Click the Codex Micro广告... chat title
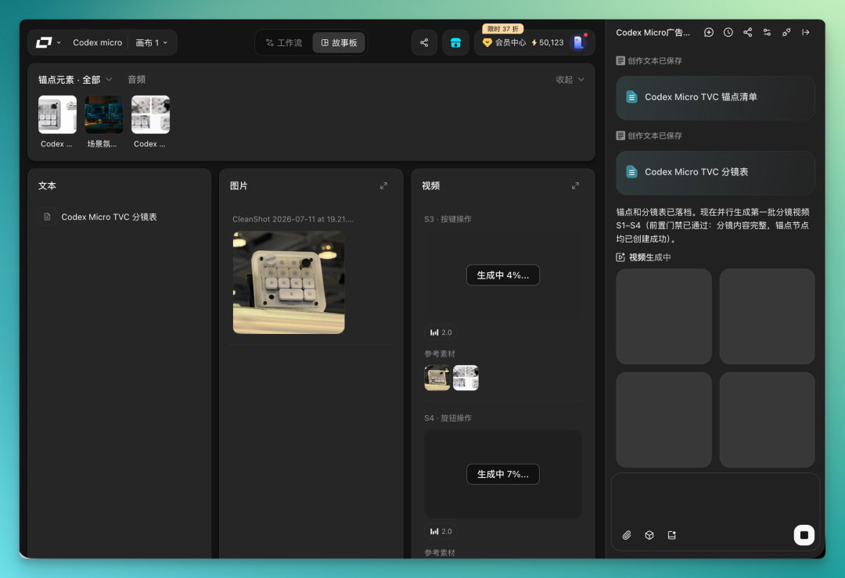Viewport: 845px width, 578px height. [x=653, y=32]
